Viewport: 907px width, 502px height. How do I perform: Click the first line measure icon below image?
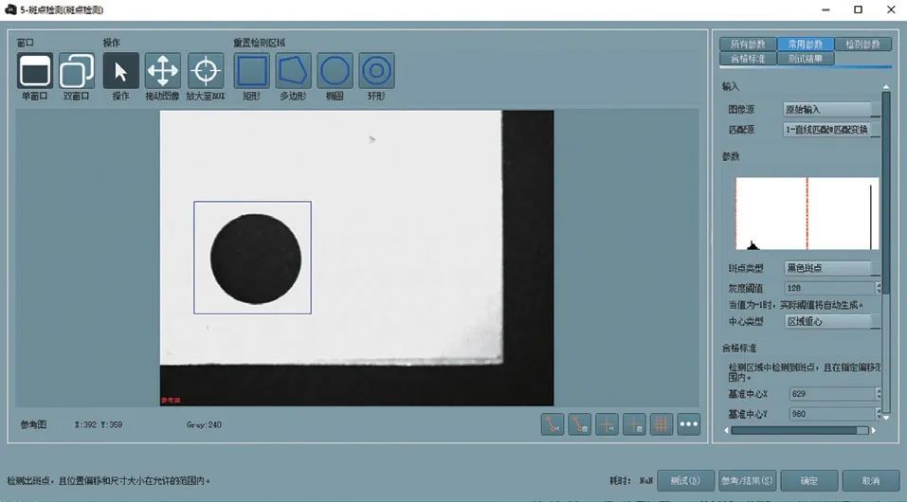tap(553, 424)
